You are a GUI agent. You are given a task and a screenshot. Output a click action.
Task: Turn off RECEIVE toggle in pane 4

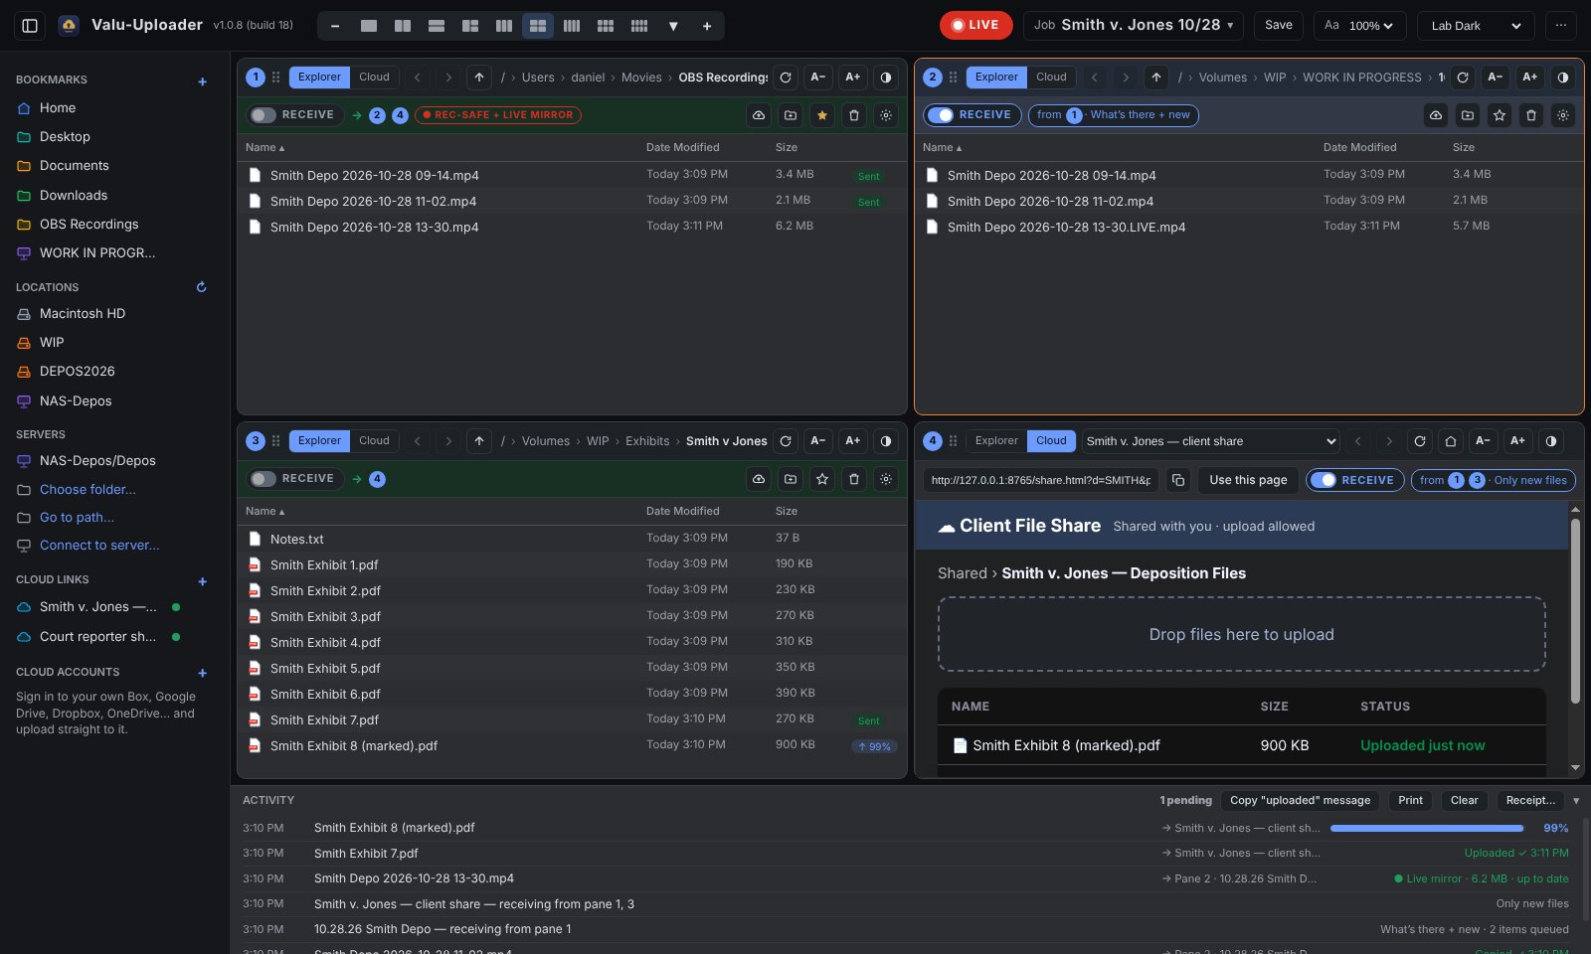[1324, 480]
